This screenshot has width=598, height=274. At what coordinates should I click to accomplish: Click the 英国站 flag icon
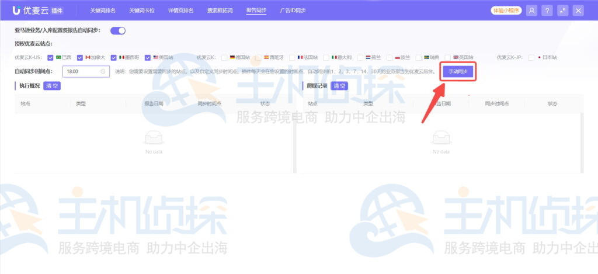pyautogui.click(x=456, y=57)
